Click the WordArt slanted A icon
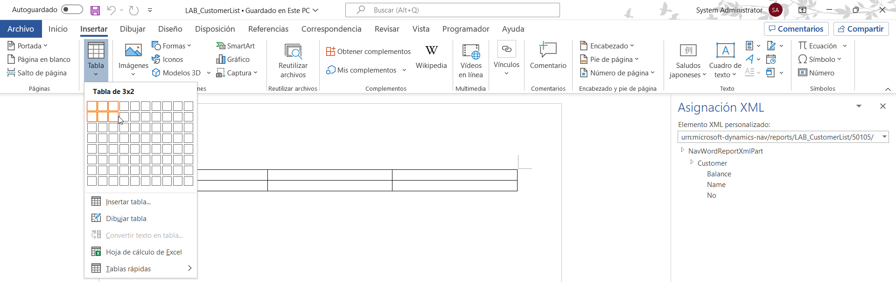The image size is (896, 282). (x=749, y=59)
